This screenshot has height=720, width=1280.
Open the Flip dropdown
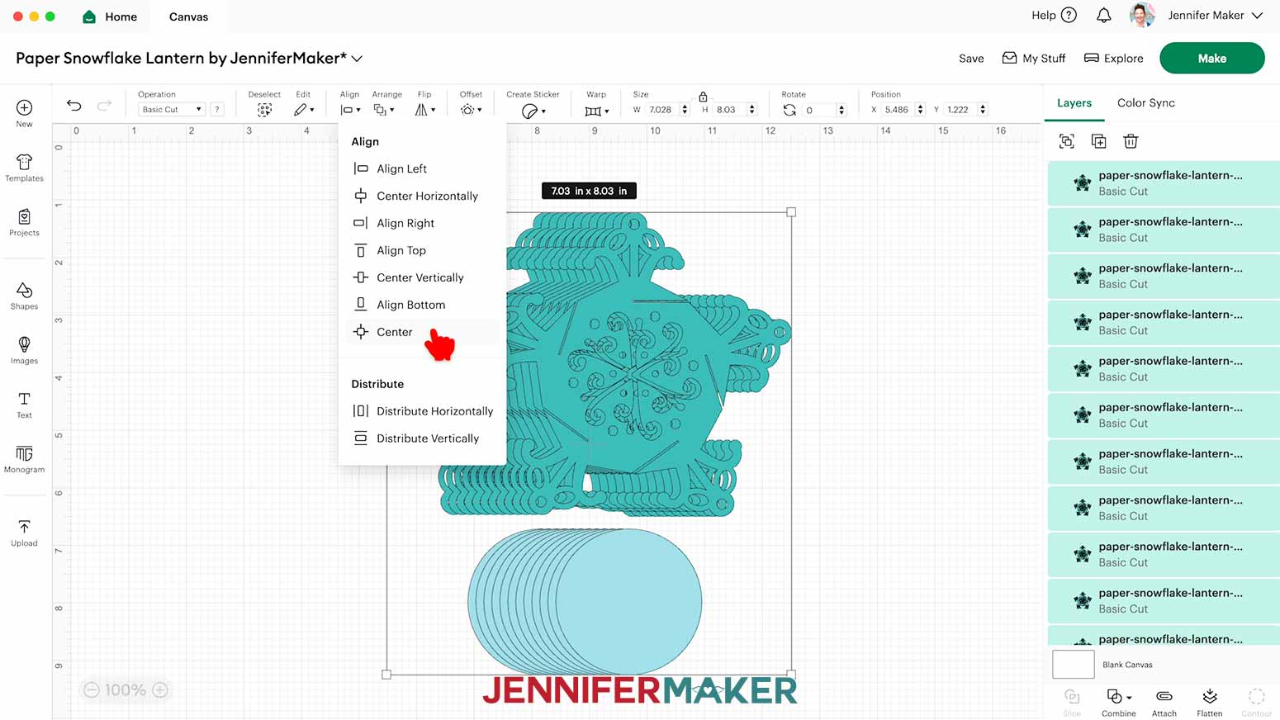pyautogui.click(x=424, y=110)
